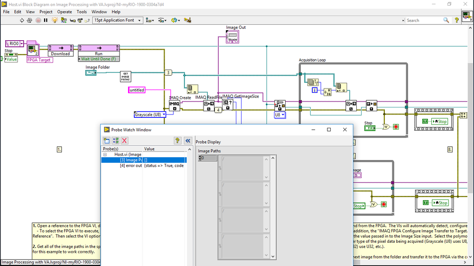The width and height of the screenshot is (474, 266).
Task: Click the Download method node
Action: coord(60,51)
